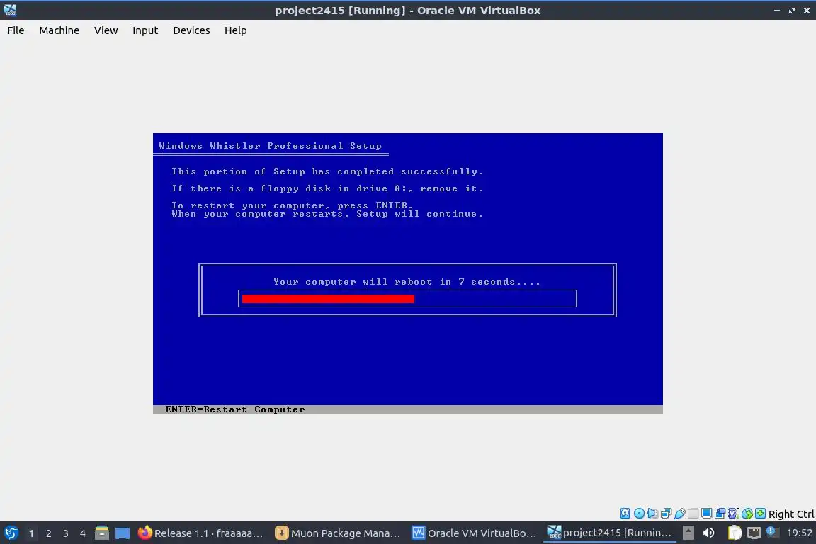Click the hard disk activity indicator icon
The height and width of the screenshot is (544, 816).
tap(625, 514)
